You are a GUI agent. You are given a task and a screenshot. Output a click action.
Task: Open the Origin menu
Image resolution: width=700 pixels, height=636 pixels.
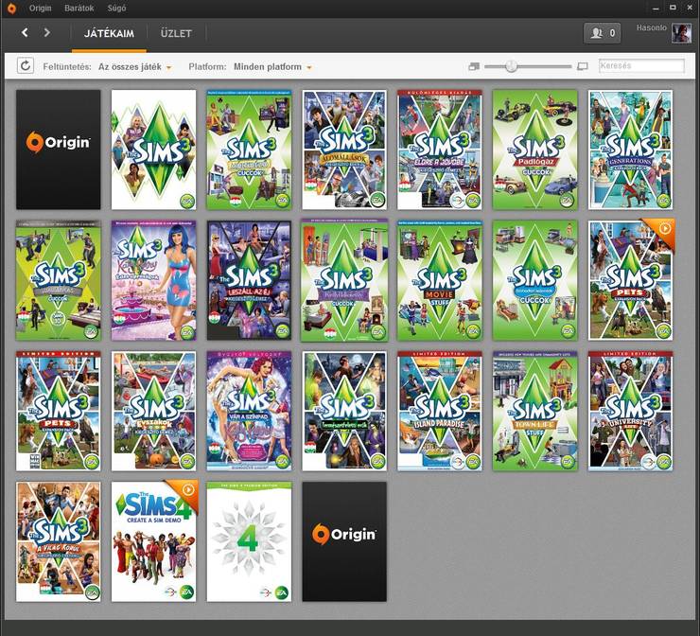[41, 8]
